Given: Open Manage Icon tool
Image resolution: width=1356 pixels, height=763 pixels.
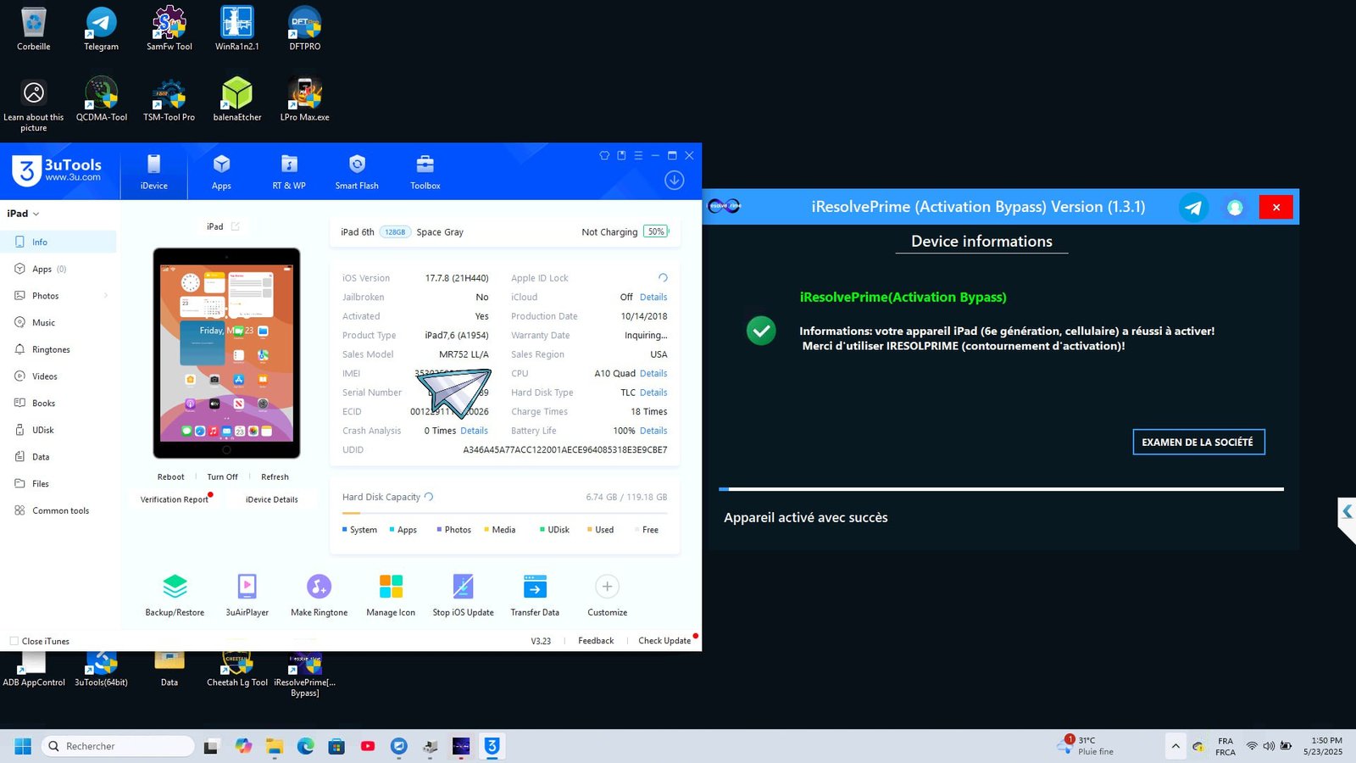Looking at the screenshot, I should (391, 595).
